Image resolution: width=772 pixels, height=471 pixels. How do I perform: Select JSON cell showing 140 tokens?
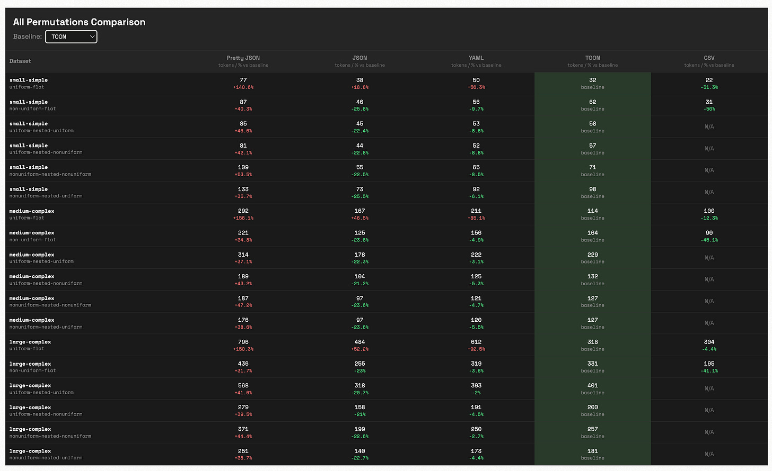(x=360, y=454)
